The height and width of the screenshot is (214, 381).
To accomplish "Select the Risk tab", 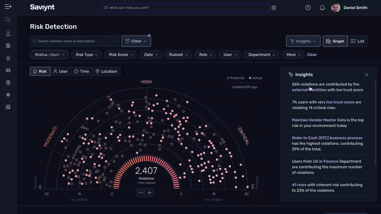I will click(x=40, y=71).
